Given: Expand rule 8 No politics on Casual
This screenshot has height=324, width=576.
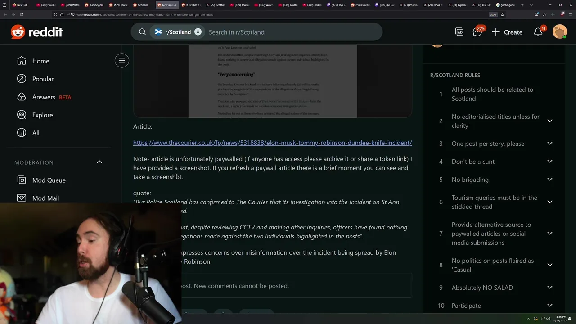Looking at the screenshot, I should [x=550, y=265].
